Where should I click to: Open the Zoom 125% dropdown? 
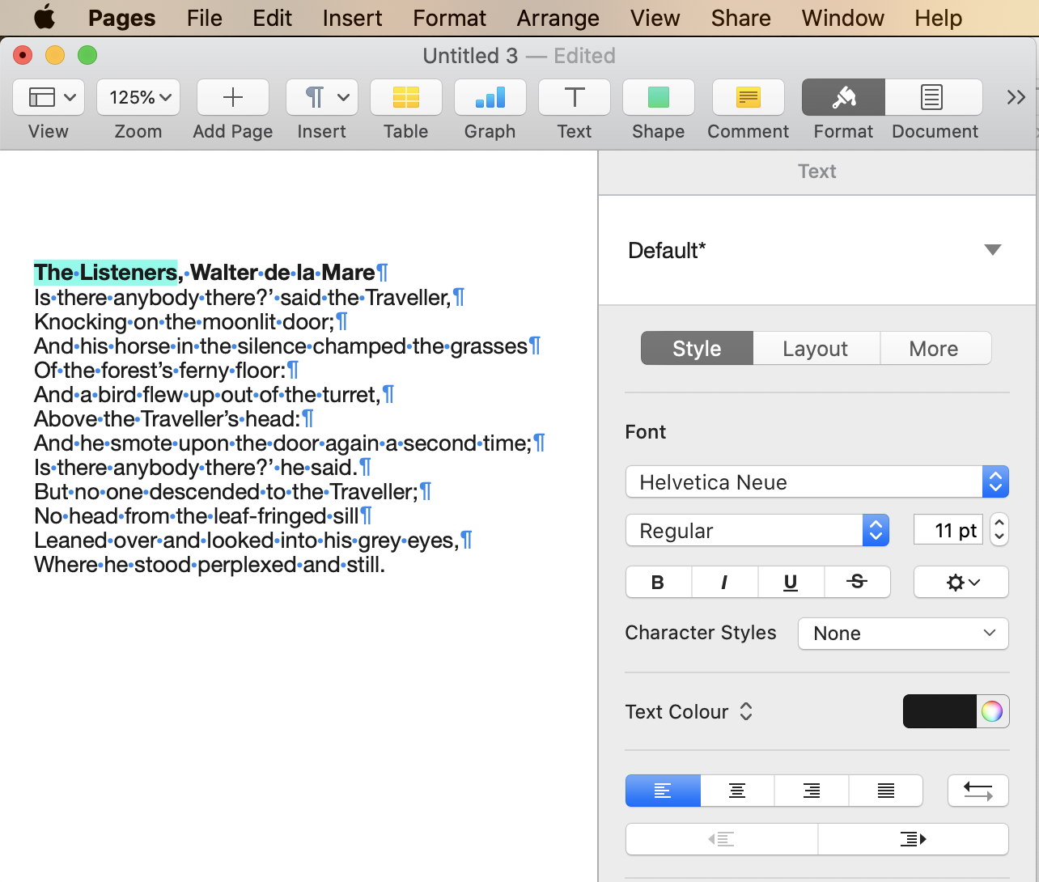138,98
